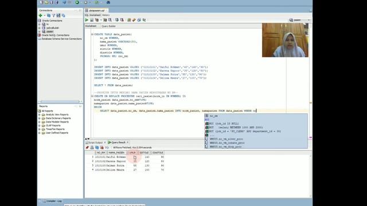Choose no_rm suggestion in autocomplete popup
The image size is (367, 206).
point(256,116)
